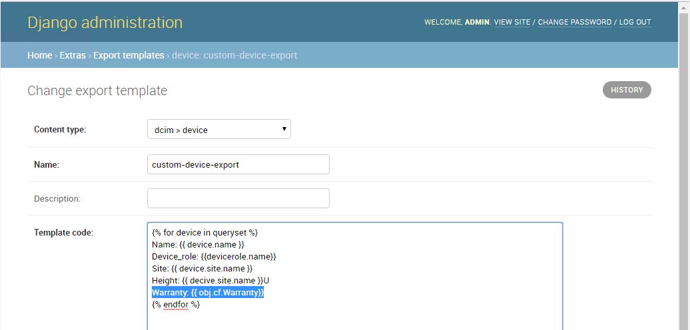Click the '{% endfor %}' line

coord(176,304)
